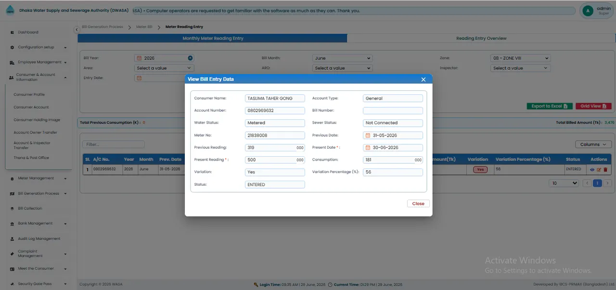This screenshot has height=290, width=616.
Task: Click the Complaint Management icon
Action: click(x=12, y=253)
